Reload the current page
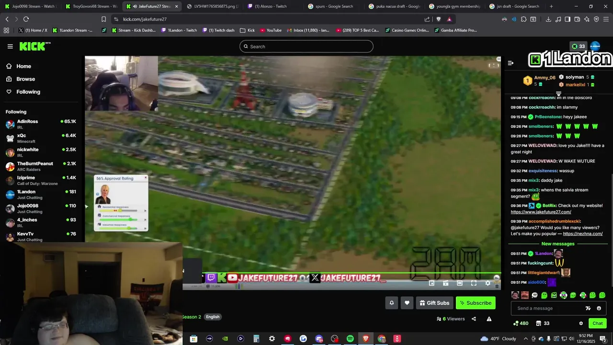 pos(26,19)
